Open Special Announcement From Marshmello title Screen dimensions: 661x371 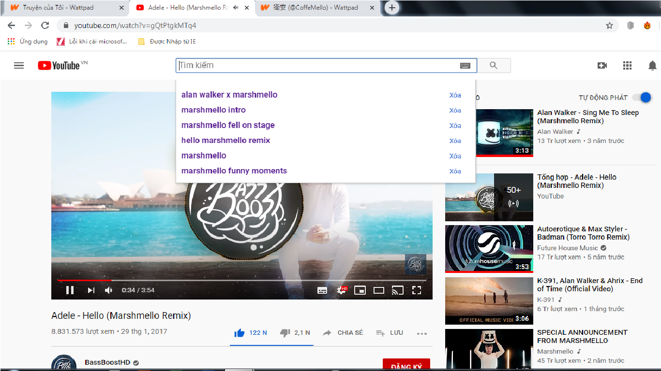coord(582,336)
